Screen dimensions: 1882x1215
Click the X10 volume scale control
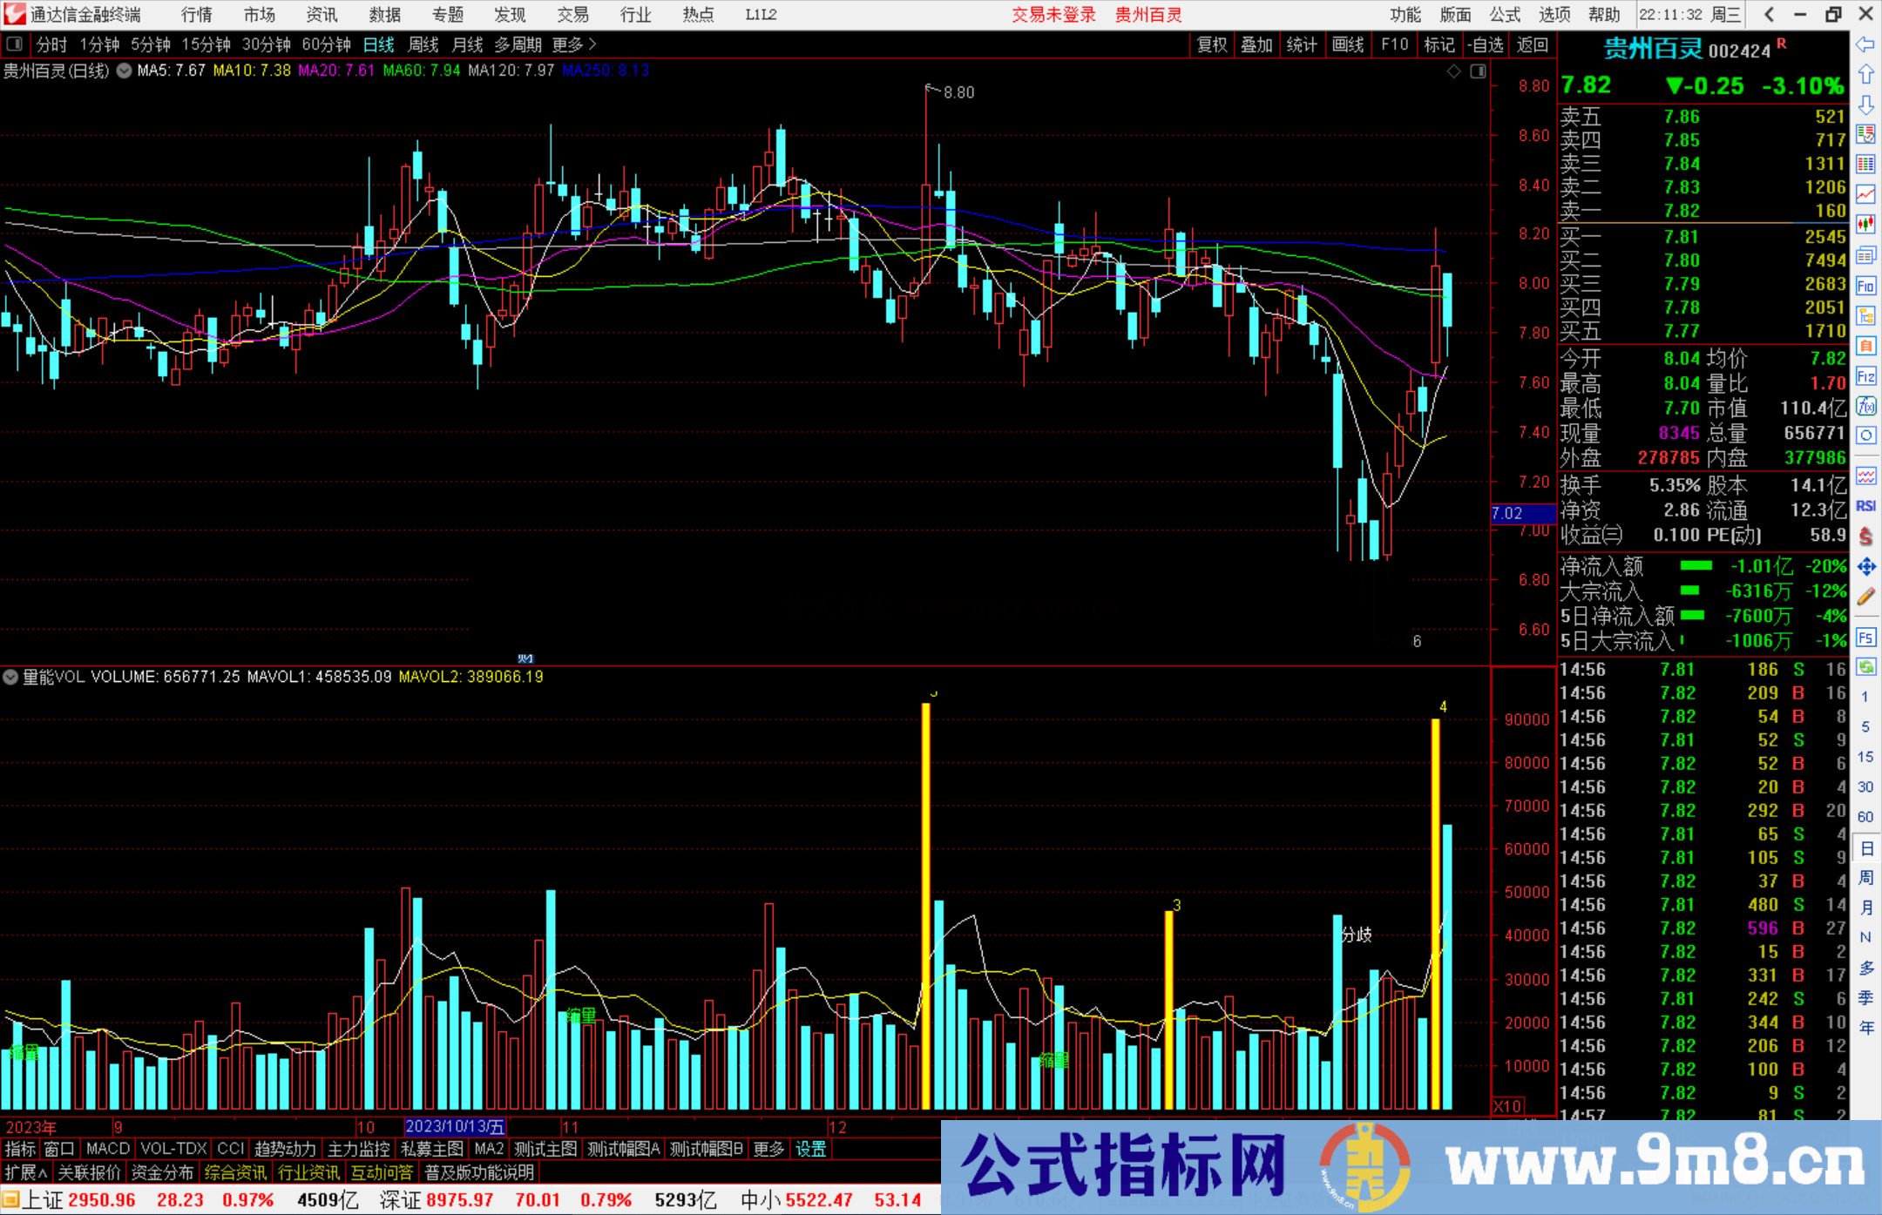[x=1507, y=1106]
